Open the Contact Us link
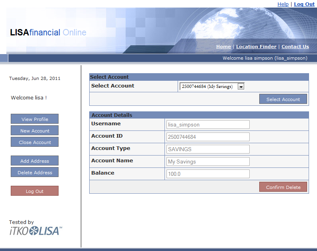The image size is (317, 251). (295, 47)
